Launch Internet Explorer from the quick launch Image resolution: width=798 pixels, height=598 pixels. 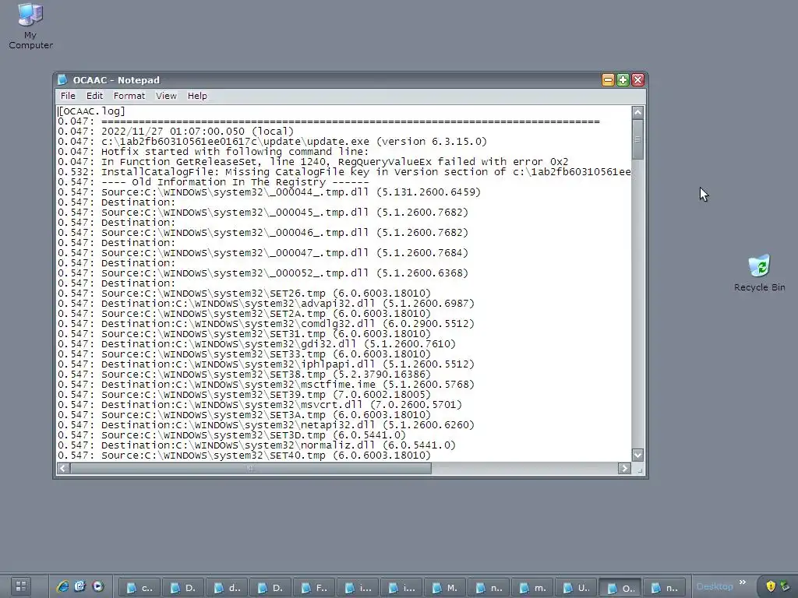(62, 586)
